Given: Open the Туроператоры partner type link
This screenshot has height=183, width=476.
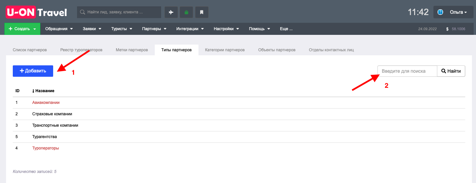Looking at the screenshot, I should click(45, 148).
